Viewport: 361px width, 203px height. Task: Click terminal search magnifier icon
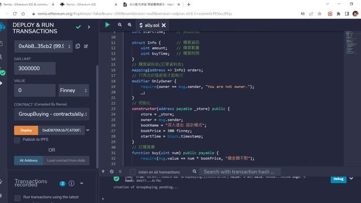pos(195,171)
